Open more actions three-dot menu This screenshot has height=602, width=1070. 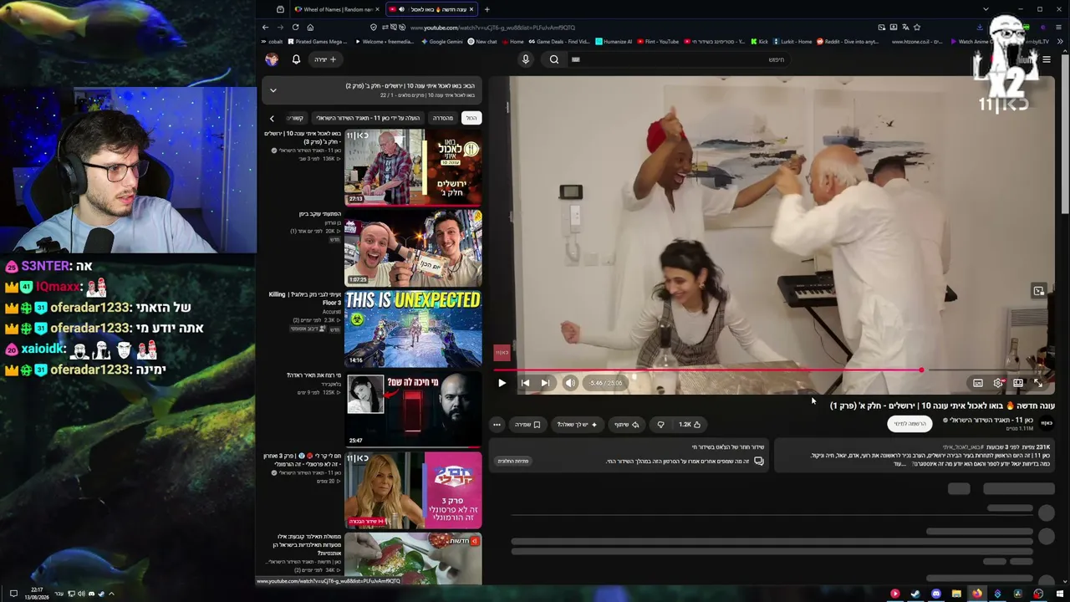coord(497,425)
